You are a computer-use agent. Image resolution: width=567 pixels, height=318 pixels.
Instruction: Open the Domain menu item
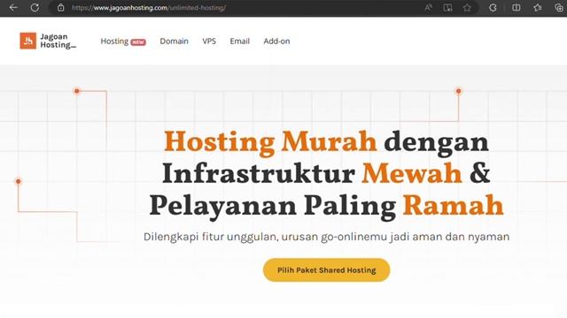click(x=174, y=42)
